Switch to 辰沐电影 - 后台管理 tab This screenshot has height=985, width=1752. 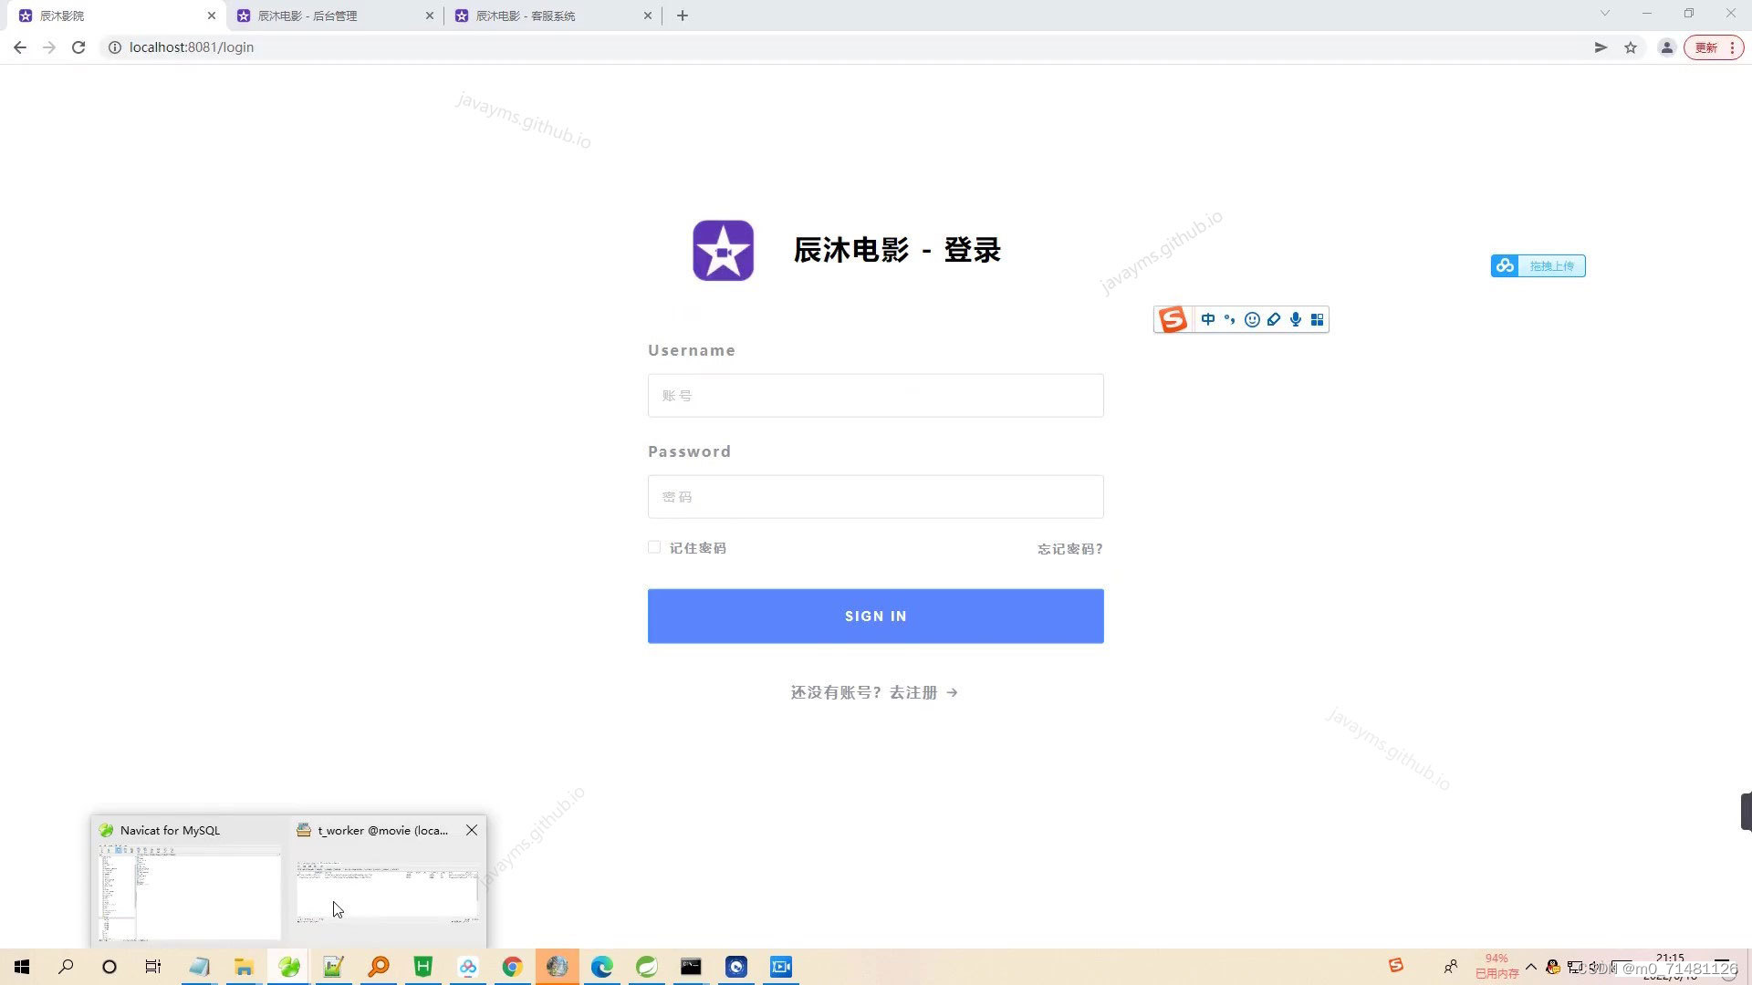(308, 16)
